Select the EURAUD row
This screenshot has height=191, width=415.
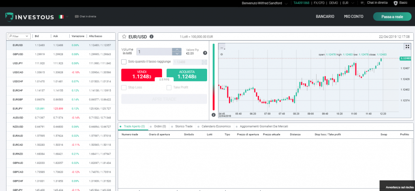(61, 136)
